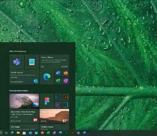This screenshot has height=136, width=157.
Task: Open the Lightroom tile
Action: pyautogui.click(x=66, y=105)
